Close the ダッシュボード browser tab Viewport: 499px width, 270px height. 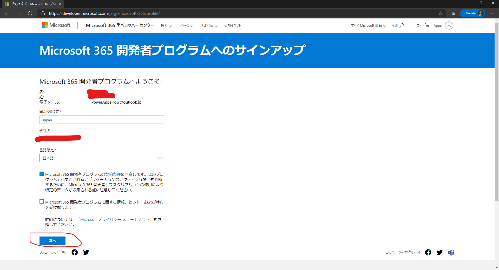point(60,4)
